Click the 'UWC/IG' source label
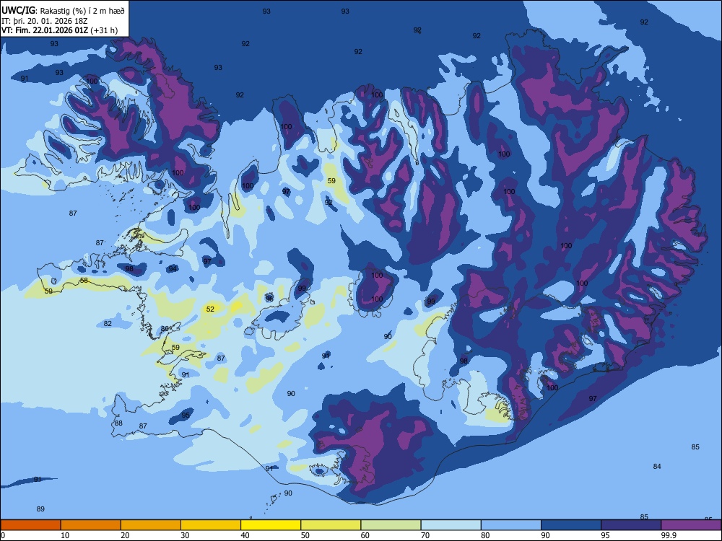This screenshot has width=722, height=541. [18, 10]
